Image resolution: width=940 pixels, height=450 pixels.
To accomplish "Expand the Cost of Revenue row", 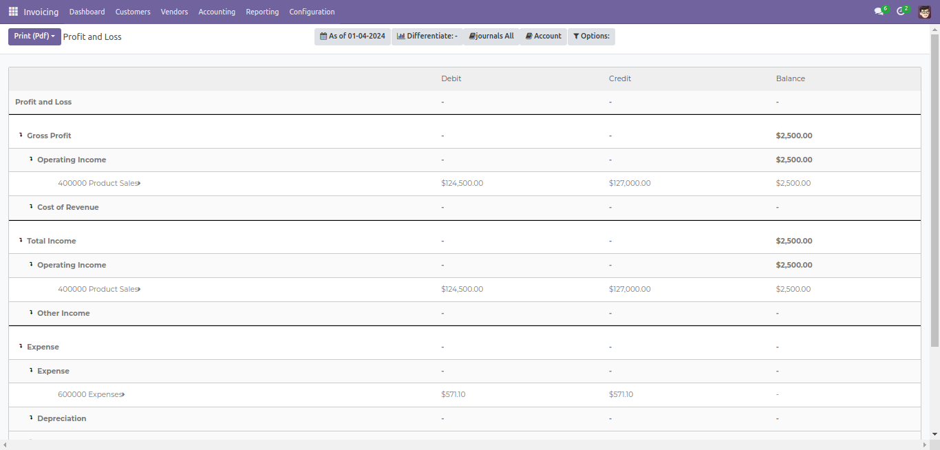I will click(31, 207).
